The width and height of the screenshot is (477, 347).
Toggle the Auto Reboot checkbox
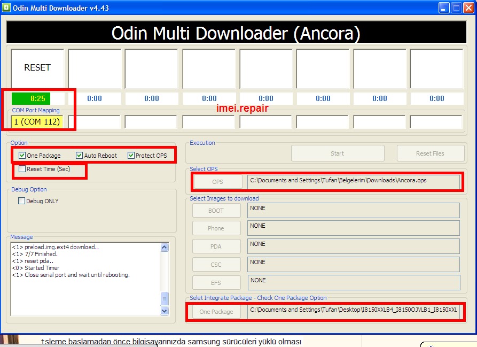coord(79,156)
